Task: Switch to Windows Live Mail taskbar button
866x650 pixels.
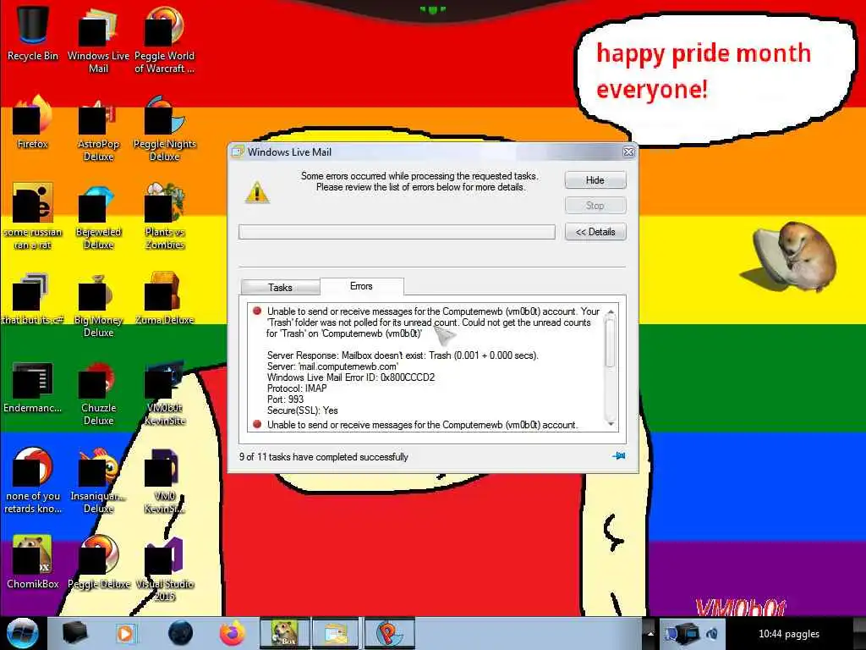Action: click(336, 633)
